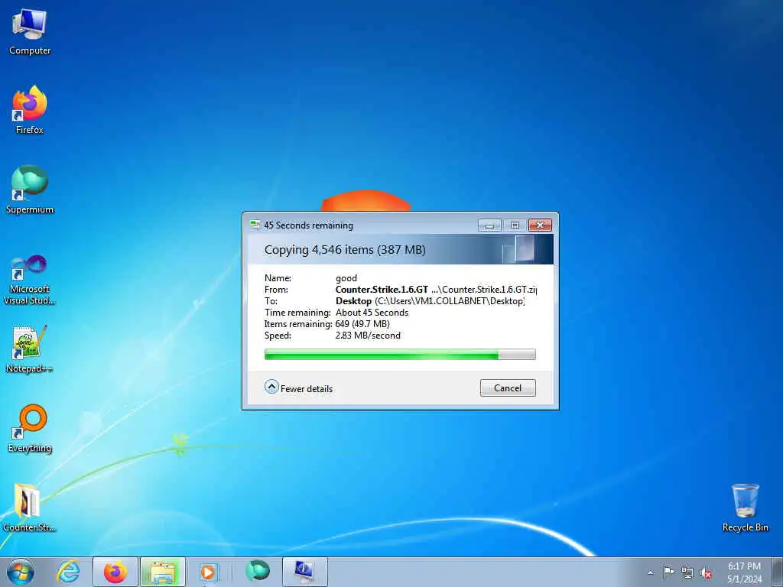
Task: Select the Recycle Bin icon
Action: tap(745, 508)
